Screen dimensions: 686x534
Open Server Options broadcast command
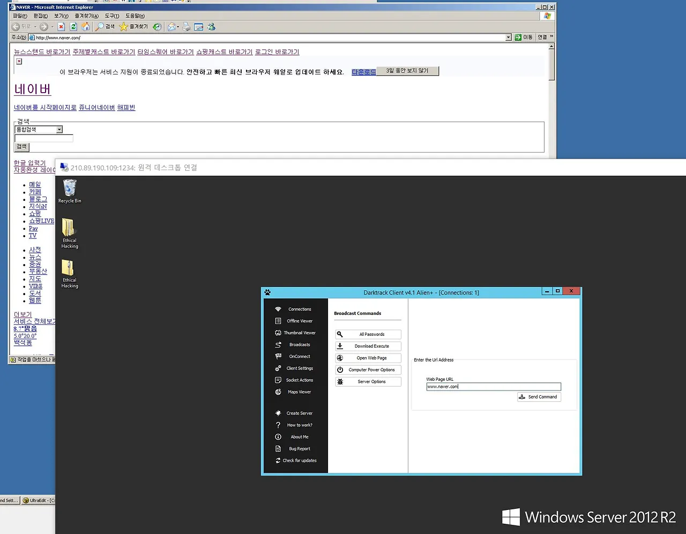[368, 381]
